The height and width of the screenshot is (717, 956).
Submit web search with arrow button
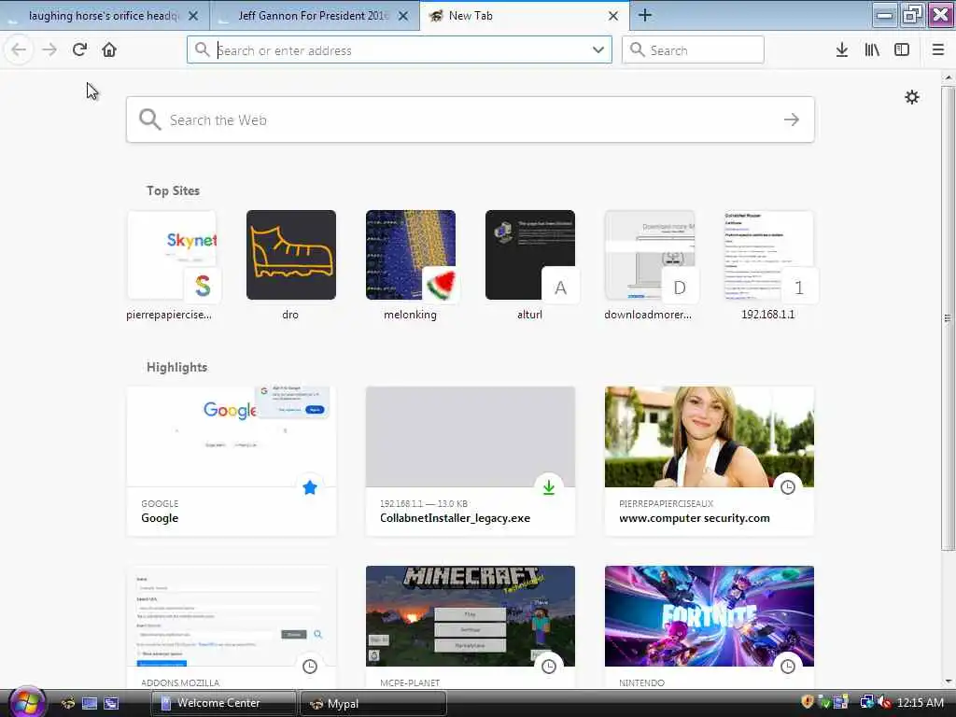792,120
